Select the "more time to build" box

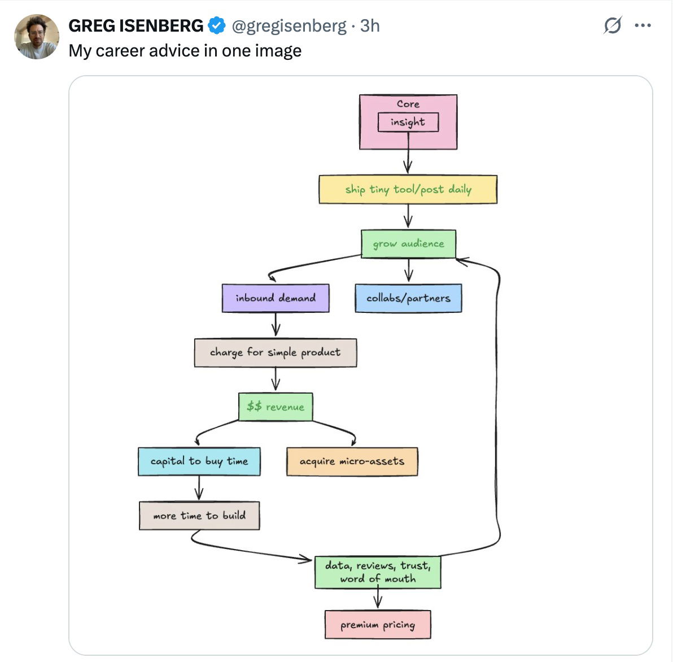[199, 516]
